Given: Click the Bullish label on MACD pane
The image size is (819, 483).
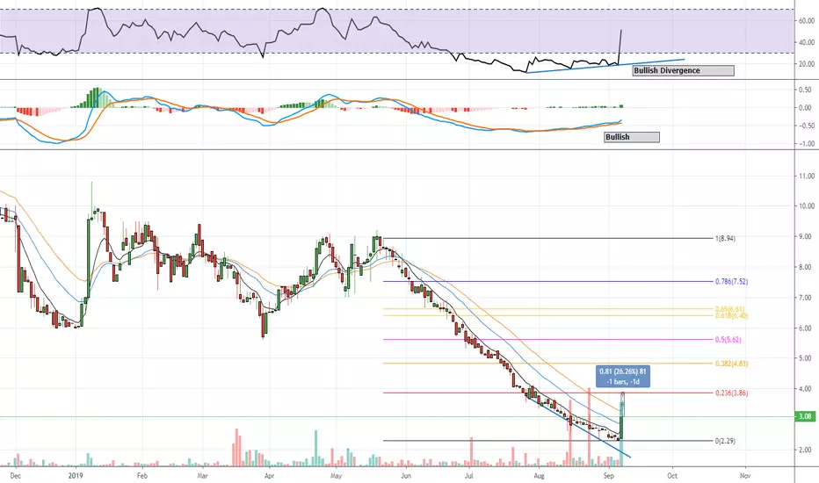Looking at the screenshot, I should (x=632, y=137).
